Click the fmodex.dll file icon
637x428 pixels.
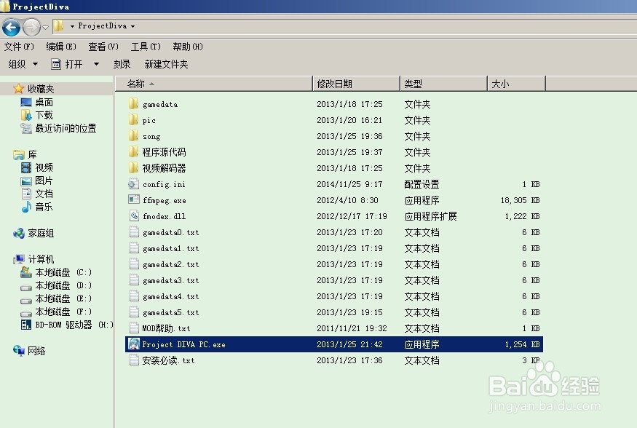pos(135,216)
